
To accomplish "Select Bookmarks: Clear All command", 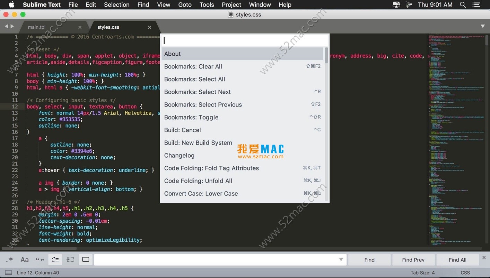I will click(242, 66).
